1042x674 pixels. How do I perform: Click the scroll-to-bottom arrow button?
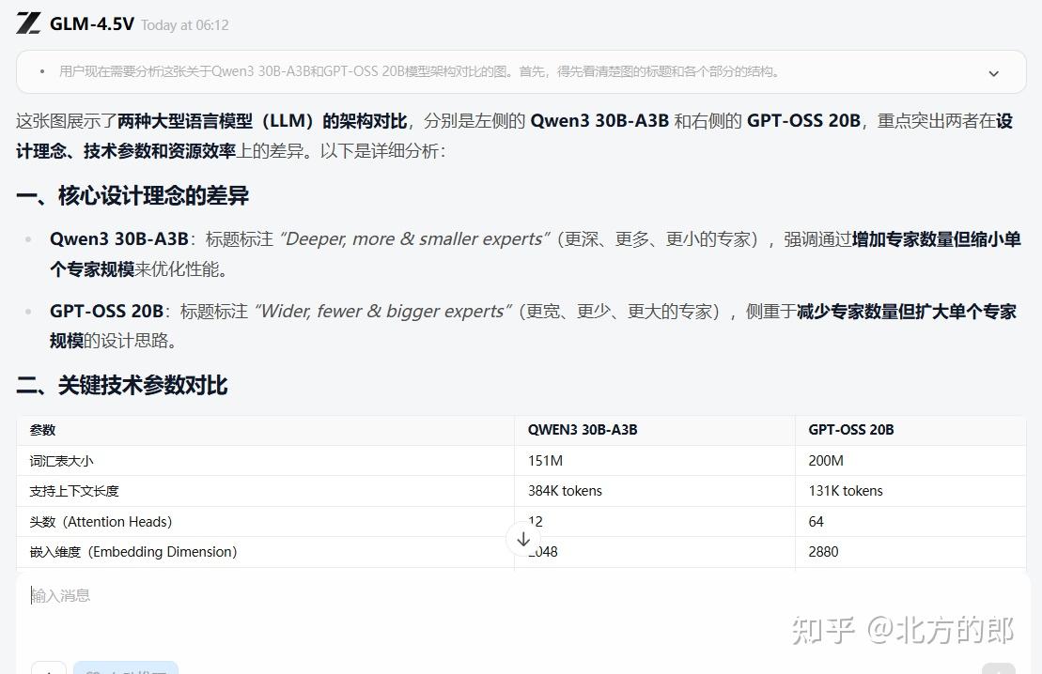pos(523,538)
